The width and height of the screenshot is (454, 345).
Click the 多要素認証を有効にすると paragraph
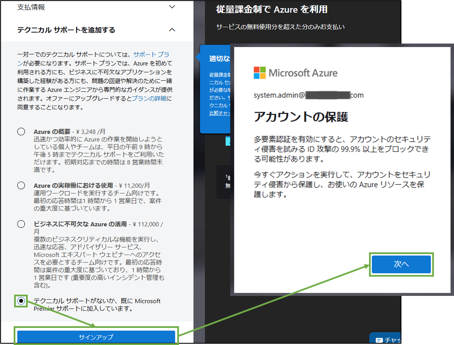[x=342, y=149]
